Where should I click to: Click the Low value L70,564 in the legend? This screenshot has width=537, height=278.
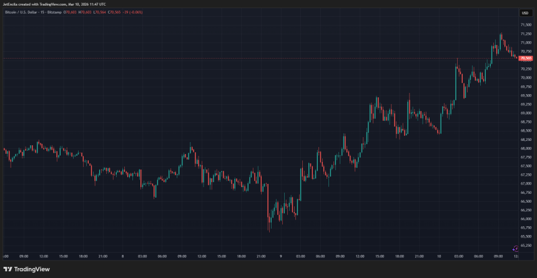click(x=100, y=12)
